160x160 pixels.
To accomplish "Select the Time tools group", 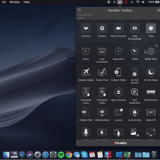I will (151, 28).
